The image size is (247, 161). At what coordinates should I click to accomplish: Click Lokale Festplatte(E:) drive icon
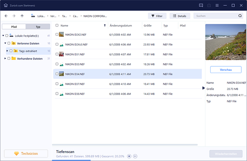point(11,35)
